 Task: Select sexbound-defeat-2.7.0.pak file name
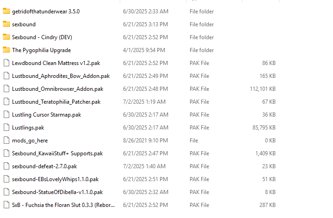coord(44,166)
